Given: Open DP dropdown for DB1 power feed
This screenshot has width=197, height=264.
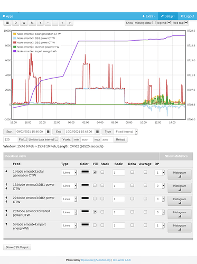Looking at the screenshot, I should pos(160,186).
